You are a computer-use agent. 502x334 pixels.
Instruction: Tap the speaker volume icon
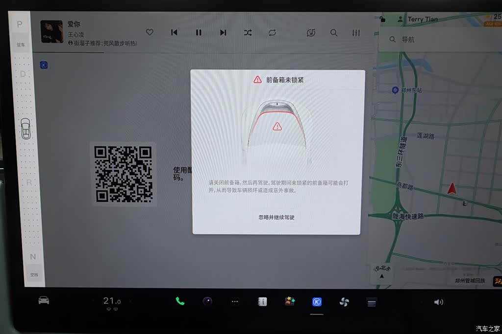[x=439, y=302]
